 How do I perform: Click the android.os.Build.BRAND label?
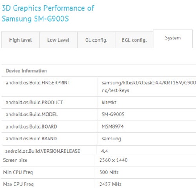click(x=31, y=139)
